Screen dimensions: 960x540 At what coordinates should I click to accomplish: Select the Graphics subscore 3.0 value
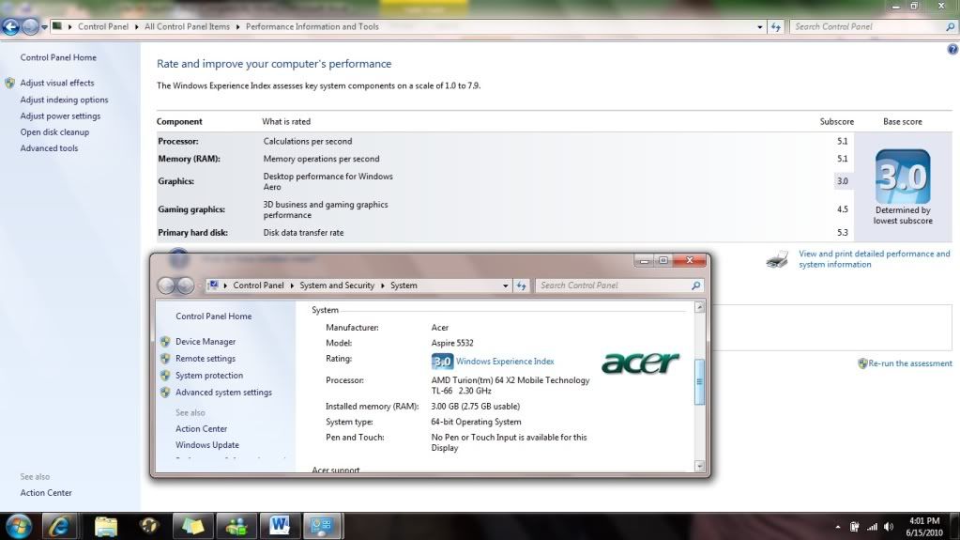[x=843, y=181]
